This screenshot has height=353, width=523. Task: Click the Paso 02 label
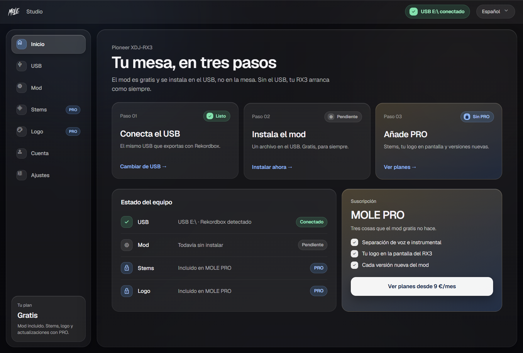(261, 117)
